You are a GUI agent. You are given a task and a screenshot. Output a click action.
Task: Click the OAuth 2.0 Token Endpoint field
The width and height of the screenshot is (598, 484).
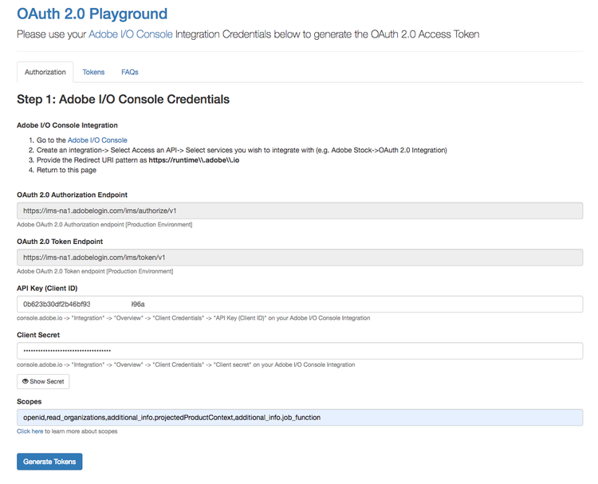pos(300,258)
